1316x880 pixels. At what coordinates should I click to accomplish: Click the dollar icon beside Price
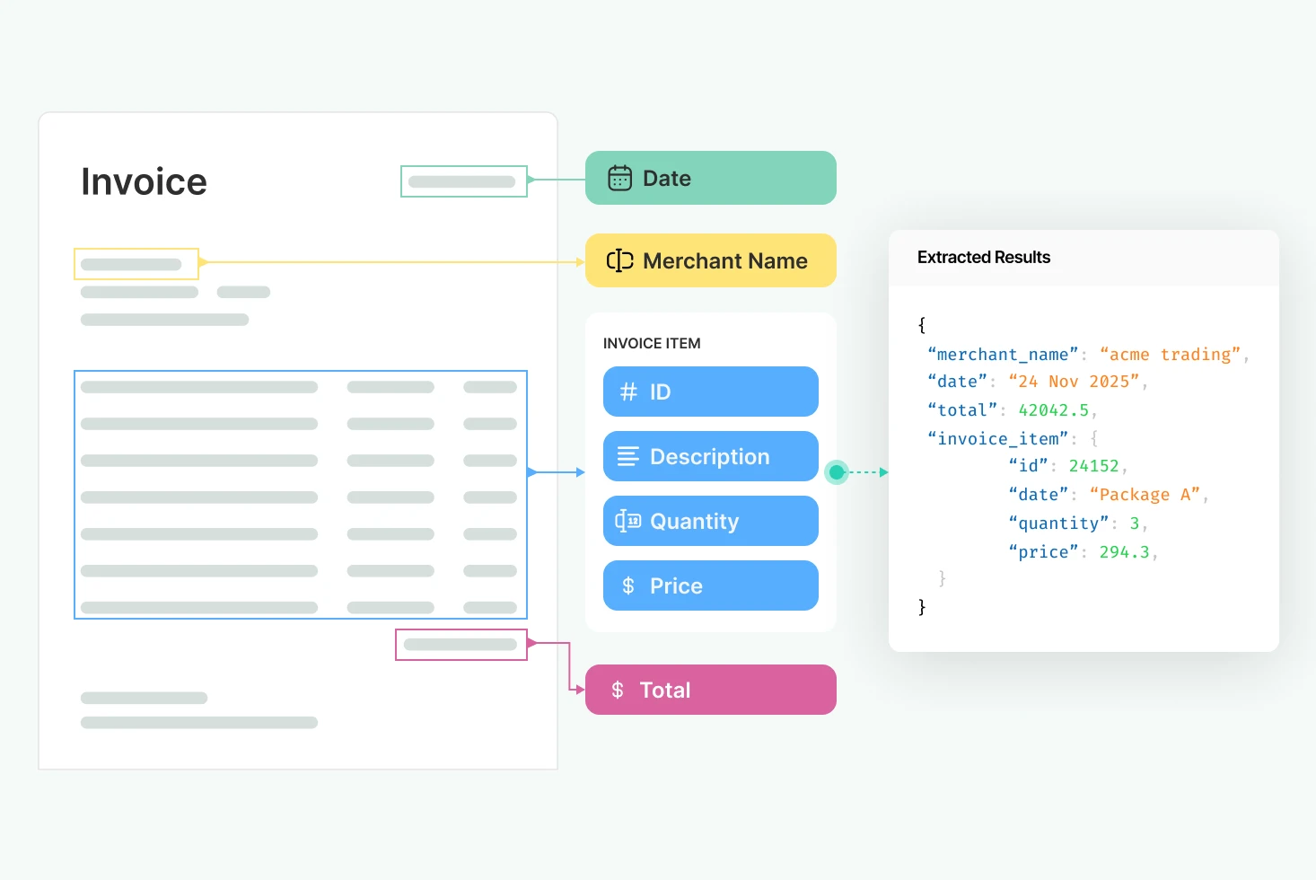(628, 585)
